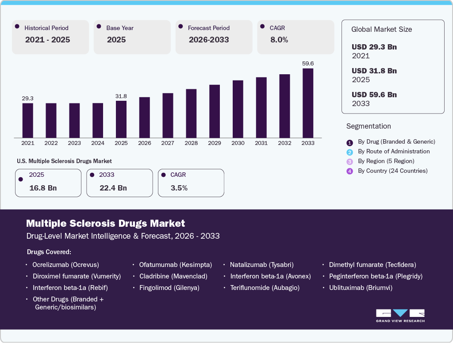This screenshot has width=453, height=343.
Task: Click the 2021 axis label
Action: click(x=28, y=143)
